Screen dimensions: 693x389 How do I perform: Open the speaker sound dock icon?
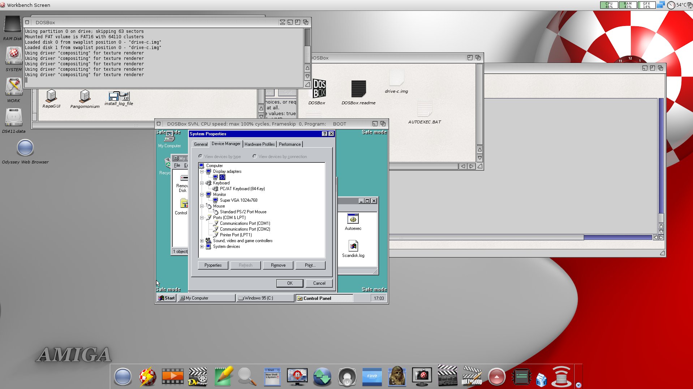(347, 376)
